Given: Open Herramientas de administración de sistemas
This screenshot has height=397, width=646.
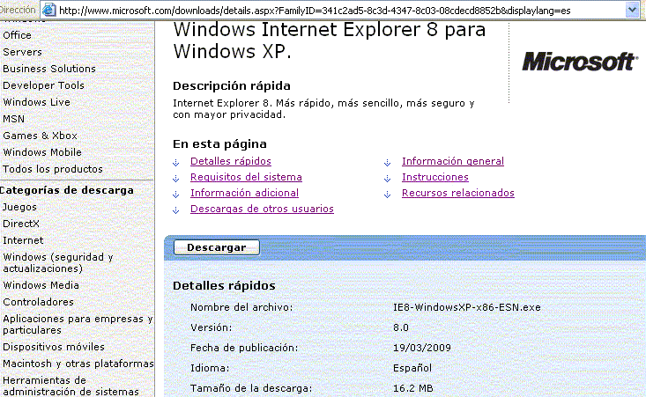Looking at the screenshot, I should click(71, 386).
